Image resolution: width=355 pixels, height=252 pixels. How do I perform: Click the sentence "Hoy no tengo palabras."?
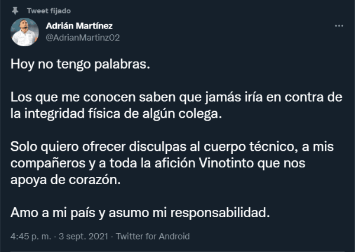point(80,65)
